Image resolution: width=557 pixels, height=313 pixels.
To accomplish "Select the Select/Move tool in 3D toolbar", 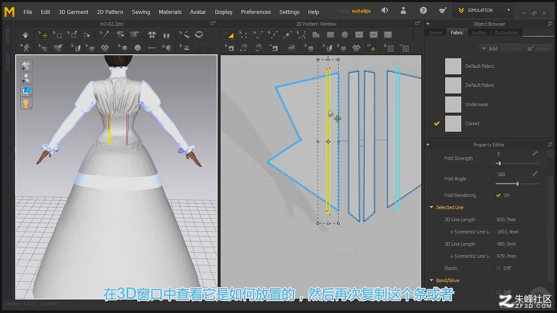I will (43, 35).
